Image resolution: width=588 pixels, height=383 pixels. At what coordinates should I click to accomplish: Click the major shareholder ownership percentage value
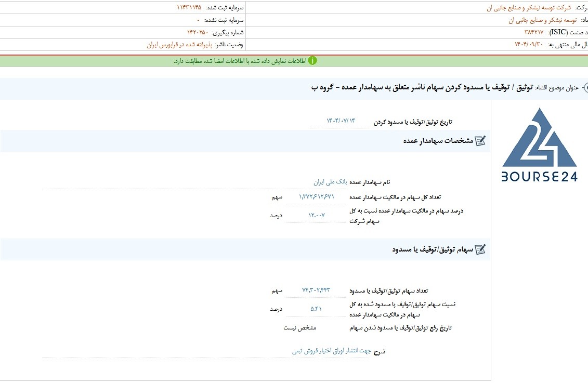click(x=317, y=216)
